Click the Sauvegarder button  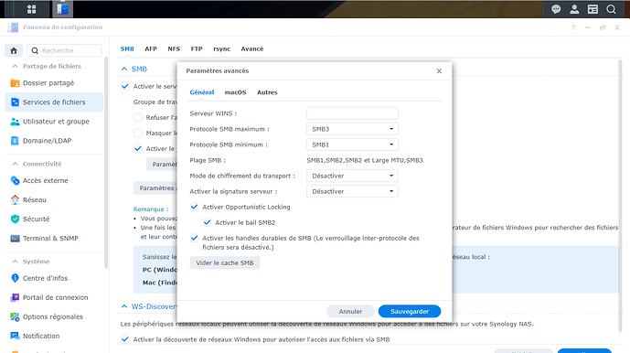coord(410,311)
